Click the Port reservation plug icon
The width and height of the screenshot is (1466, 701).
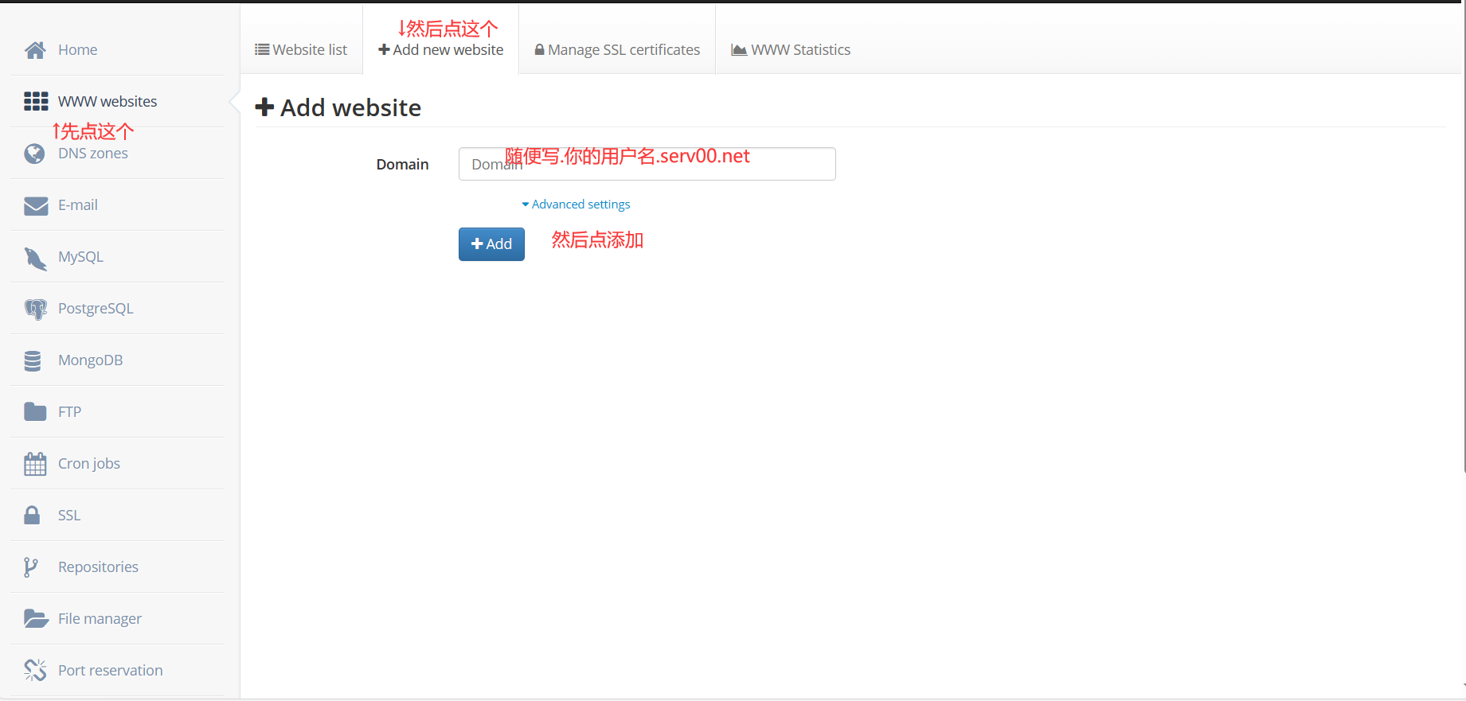(35, 670)
